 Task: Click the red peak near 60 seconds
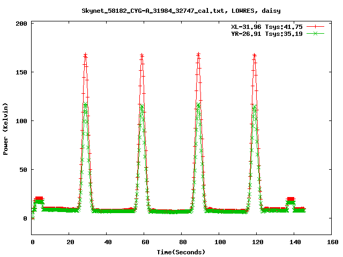[141, 55]
